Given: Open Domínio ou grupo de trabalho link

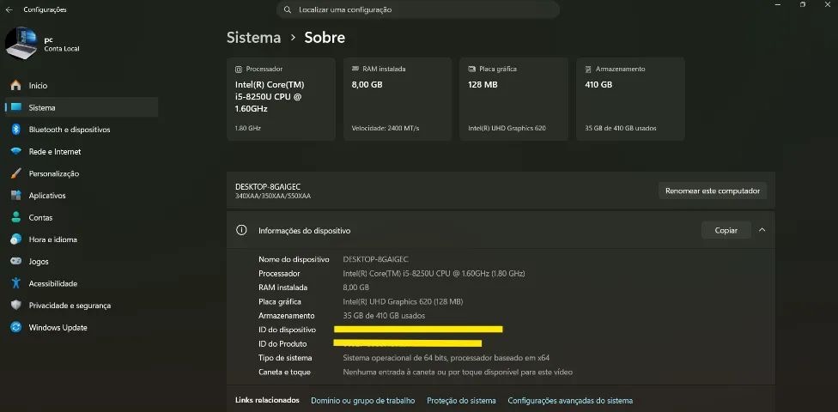Looking at the screenshot, I should [x=363, y=400].
